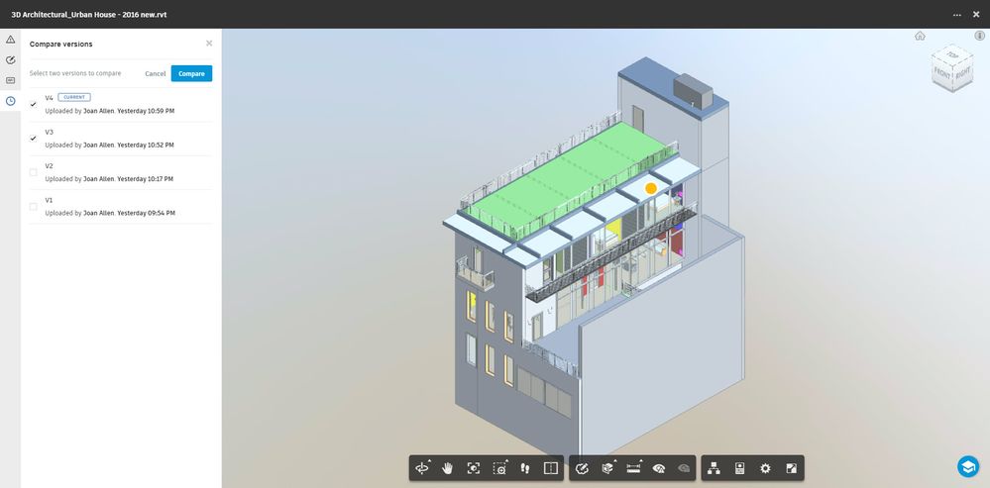
Task: Expand the Orbit tool options arrow
Action: [x=429, y=461]
